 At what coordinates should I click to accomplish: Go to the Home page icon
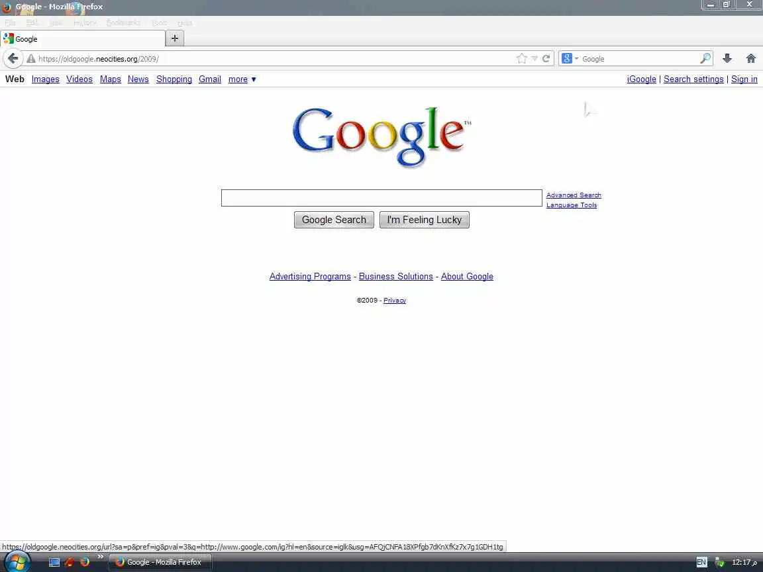751,59
